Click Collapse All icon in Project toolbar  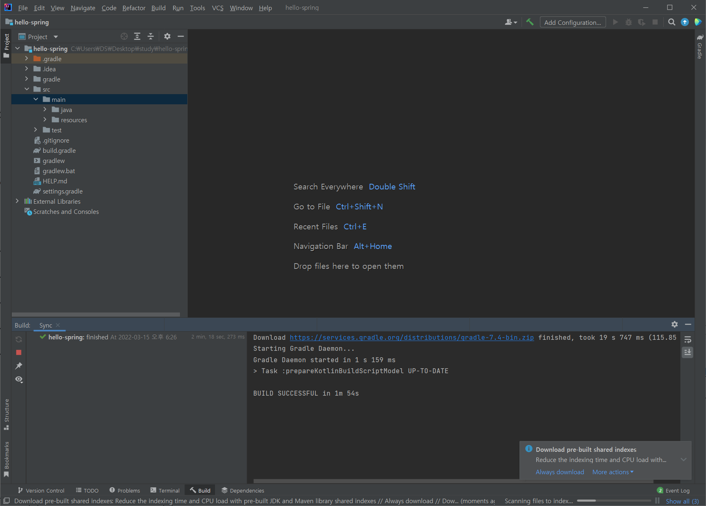pyautogui.click(x=151, y=37)
